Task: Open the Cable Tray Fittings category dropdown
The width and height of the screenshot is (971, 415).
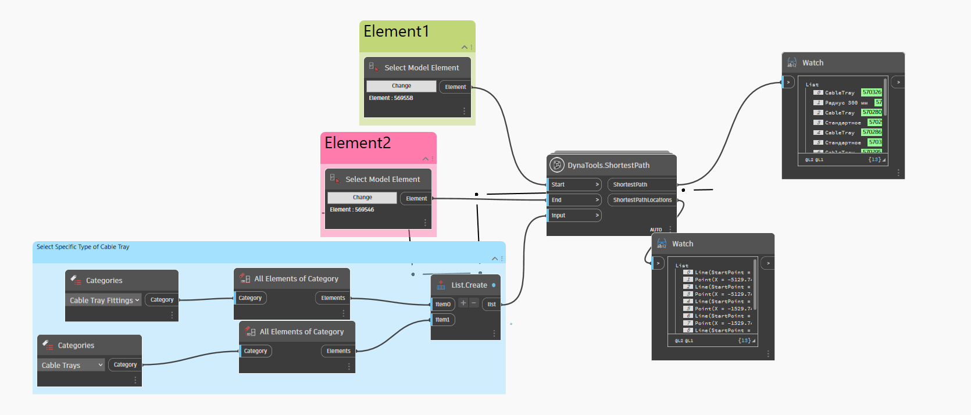Action: click(x=105, y=300)
